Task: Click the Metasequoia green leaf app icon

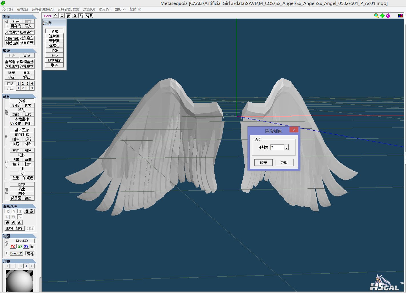Action: [x=3, y=3]
